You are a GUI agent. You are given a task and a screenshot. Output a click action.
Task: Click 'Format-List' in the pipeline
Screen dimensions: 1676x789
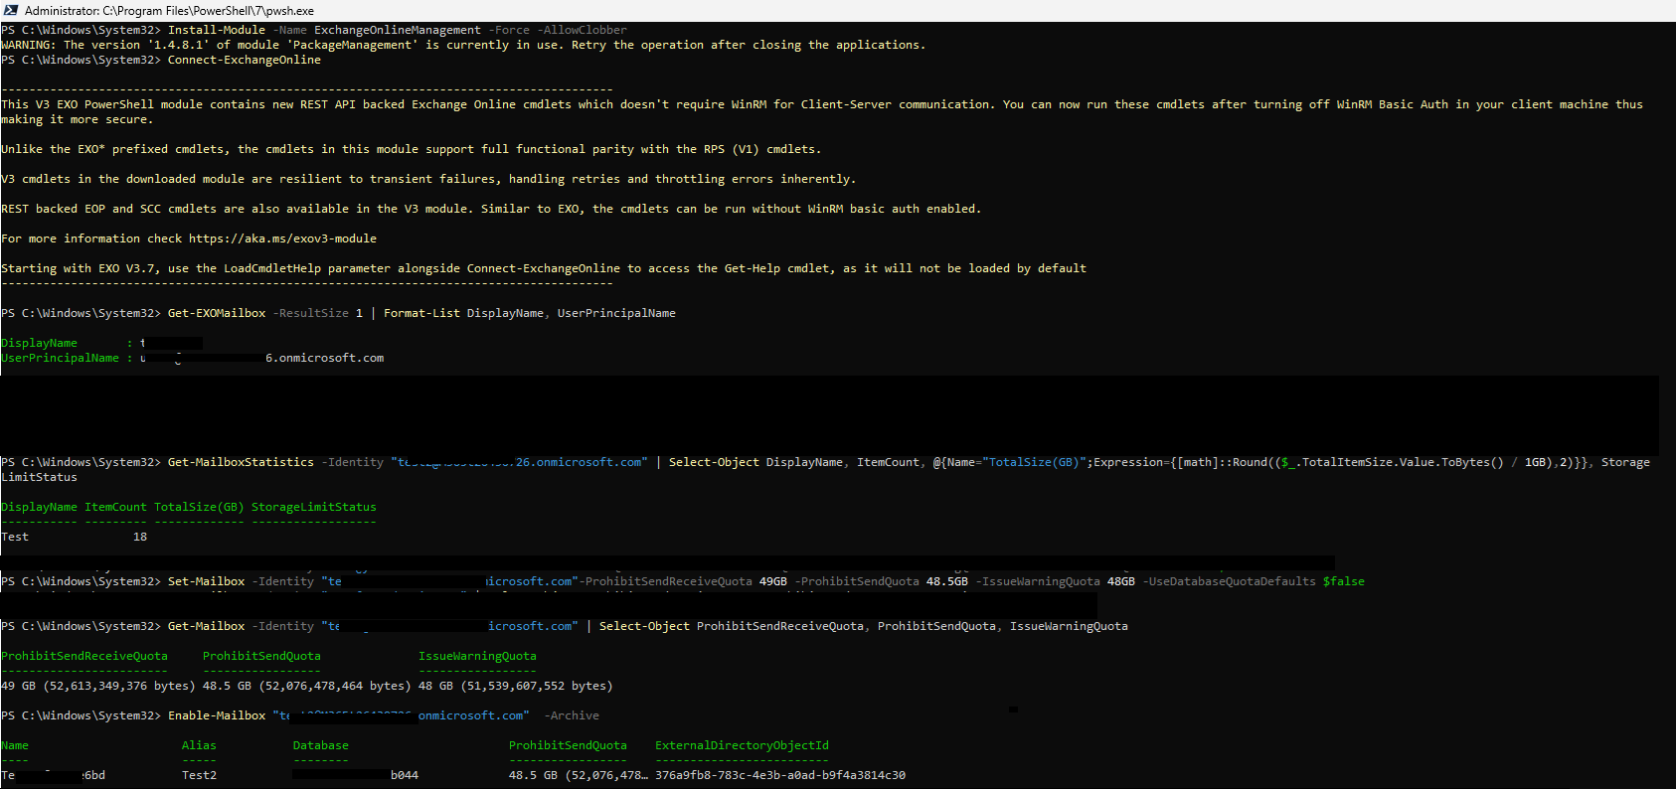pyautogui.click(x=421, y=313)
